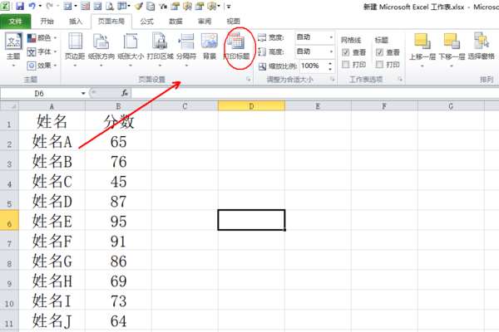Image resolution: width=499 pixels, height=332 pixels.
Task: Select cell containing score 95
Action: (x=118, y=220)
